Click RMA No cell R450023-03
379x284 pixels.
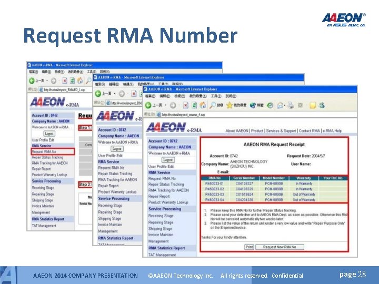tap(214, 195)
